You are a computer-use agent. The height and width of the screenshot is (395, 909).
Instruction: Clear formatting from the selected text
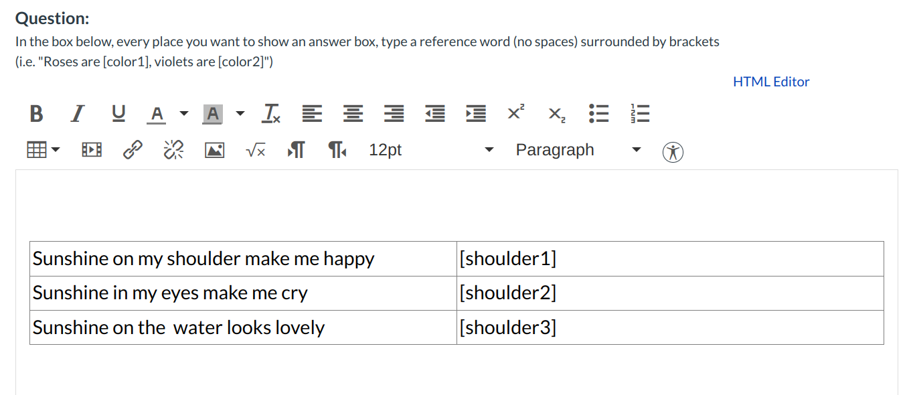click(x=271, y=114)
